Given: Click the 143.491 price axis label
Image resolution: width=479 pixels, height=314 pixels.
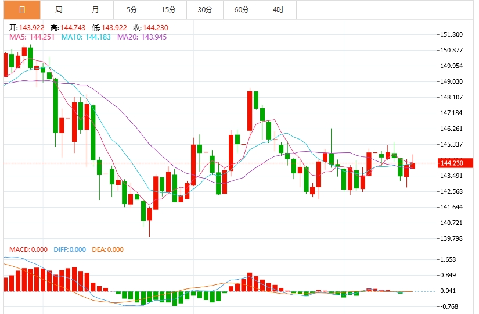Looking at the screenshot, I should 452,176.
